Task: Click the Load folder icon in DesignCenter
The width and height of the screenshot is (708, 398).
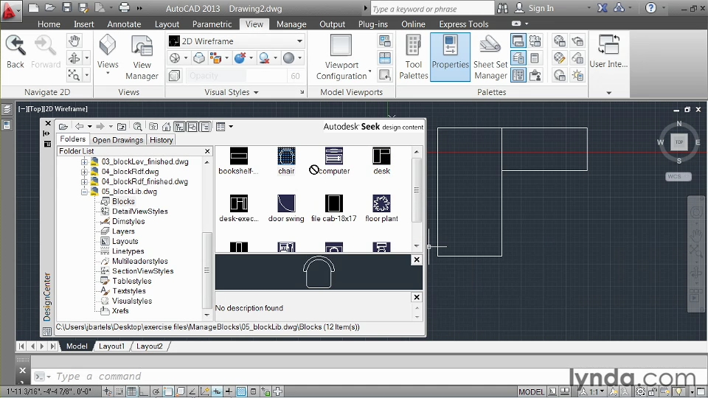Action: pos(63,127)
